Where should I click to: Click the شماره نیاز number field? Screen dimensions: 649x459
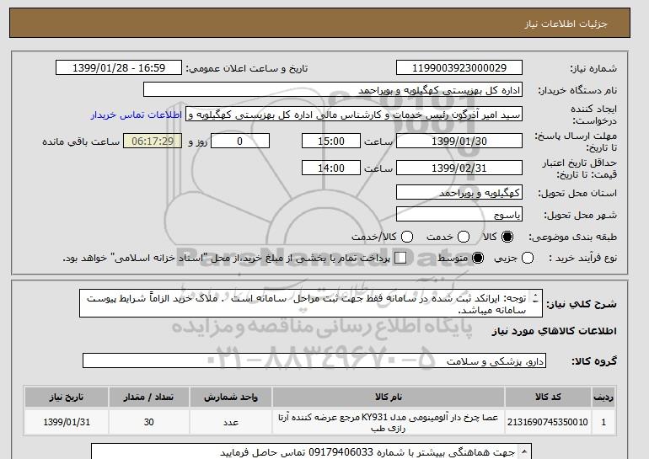coord(459,68)
